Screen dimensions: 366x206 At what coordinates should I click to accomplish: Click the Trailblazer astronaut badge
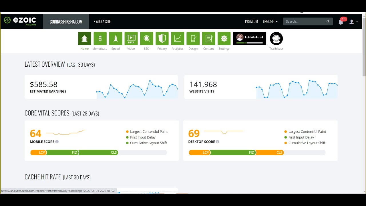pyautogui.click(x=276, y=39)
